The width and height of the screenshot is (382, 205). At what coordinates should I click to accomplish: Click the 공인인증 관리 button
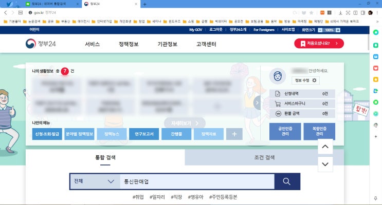[x=285, y=131]
